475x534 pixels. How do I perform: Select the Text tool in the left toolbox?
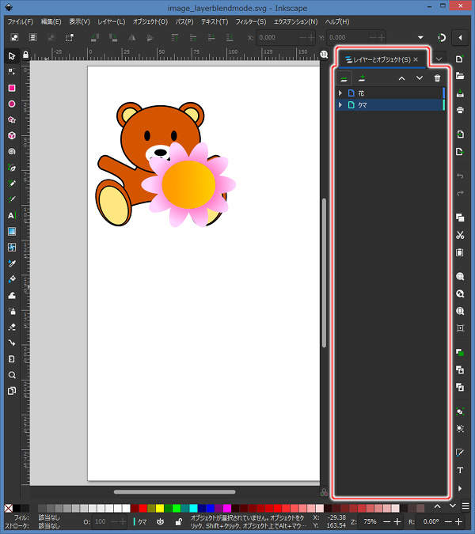12,215
